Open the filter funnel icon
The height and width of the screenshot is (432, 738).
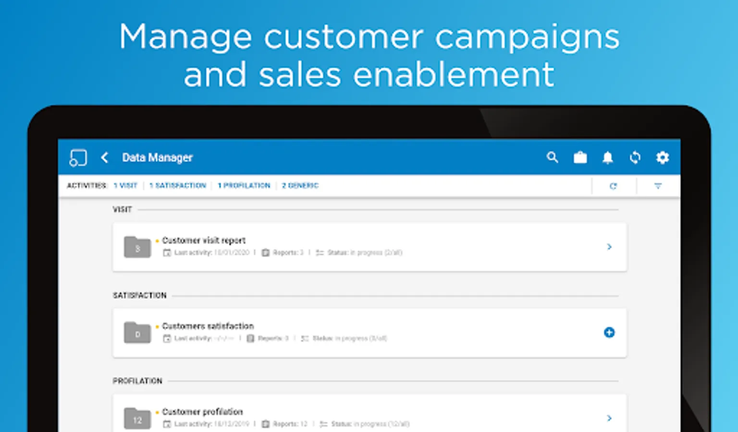658,186
